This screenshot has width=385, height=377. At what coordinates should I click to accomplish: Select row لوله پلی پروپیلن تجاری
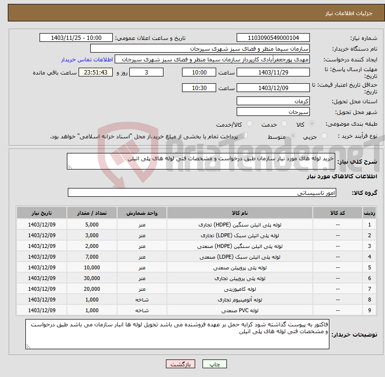(x=197, y=278)
